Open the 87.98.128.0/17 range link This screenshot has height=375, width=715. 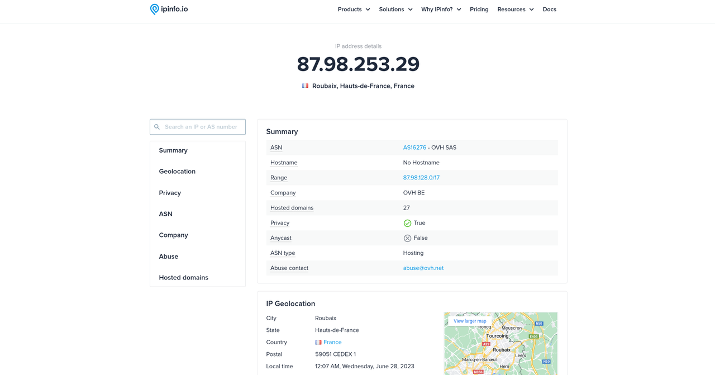pos(421,178)
